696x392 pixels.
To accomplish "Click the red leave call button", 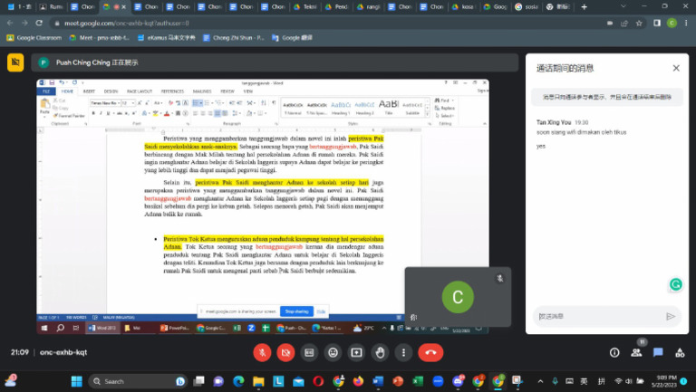I will coord(431,352).
